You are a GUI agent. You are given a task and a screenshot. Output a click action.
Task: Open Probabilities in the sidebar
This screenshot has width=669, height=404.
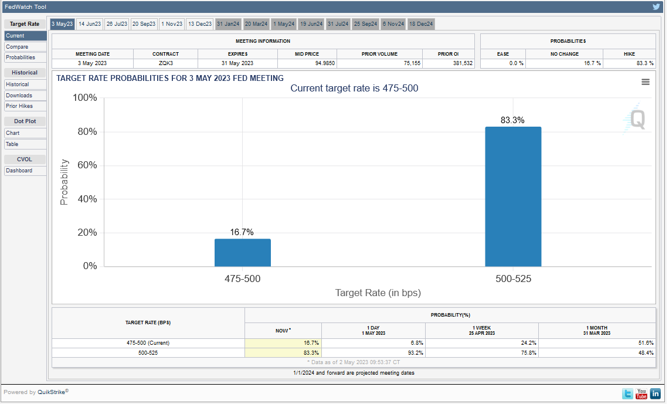click(x=25, y=57)
